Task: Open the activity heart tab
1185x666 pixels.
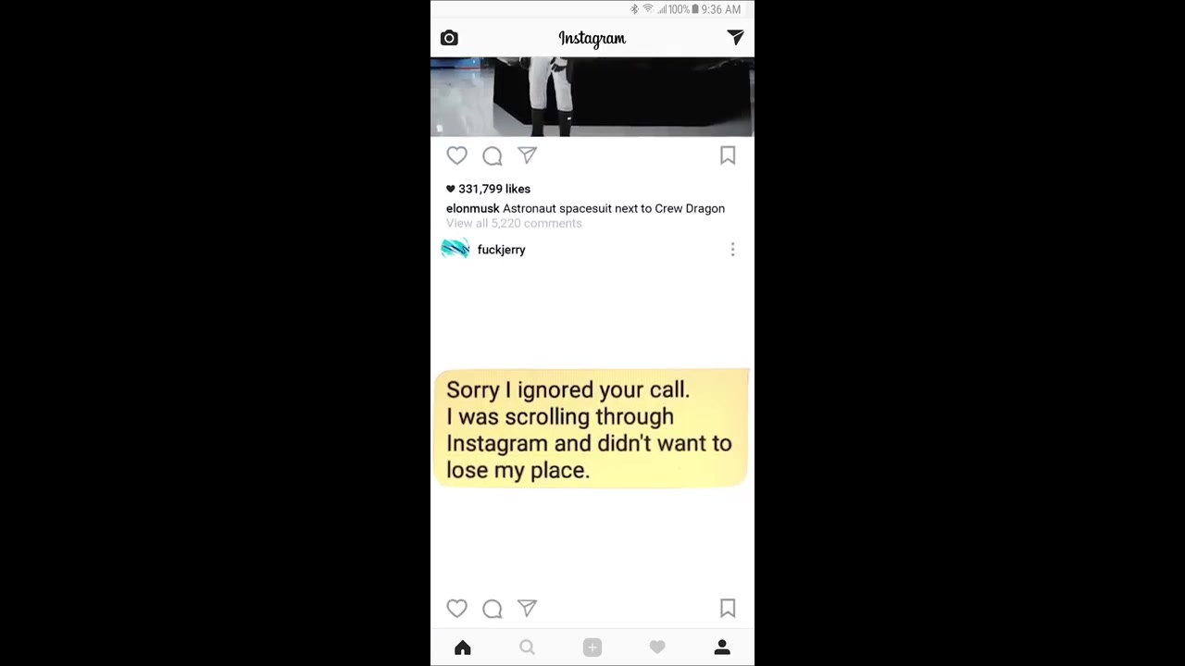Action: tap(657, 647)
